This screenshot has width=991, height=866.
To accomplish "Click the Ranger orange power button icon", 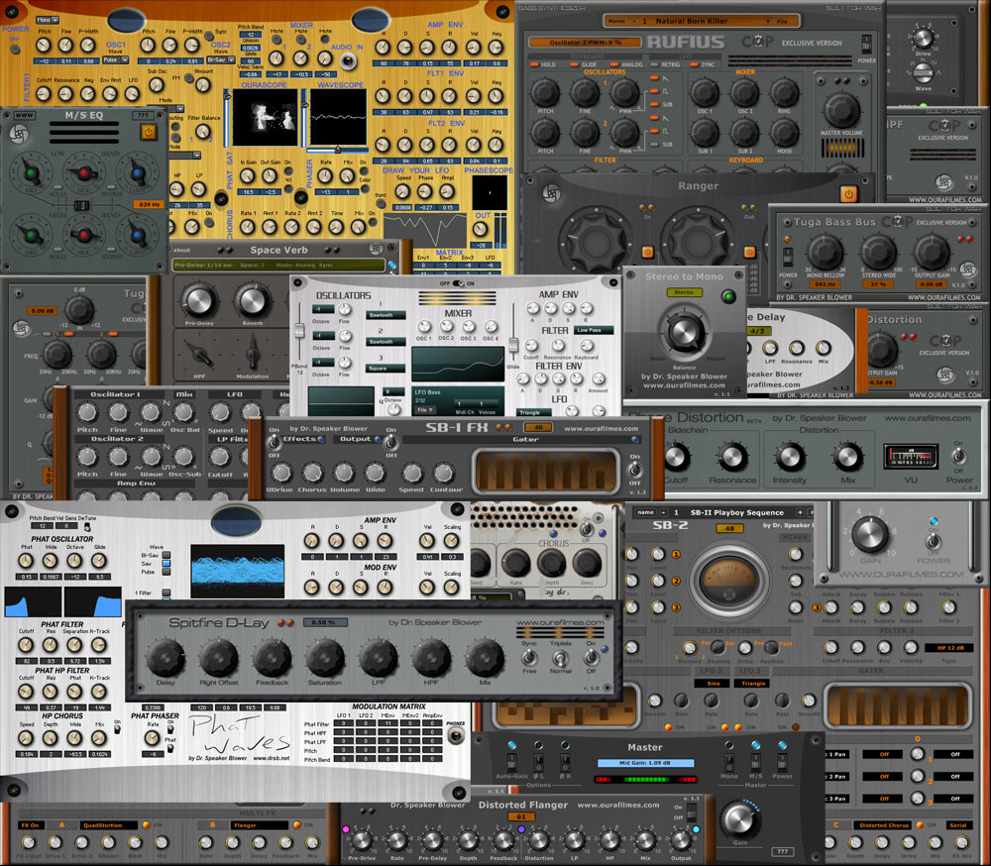I will (x=849, y=193).
